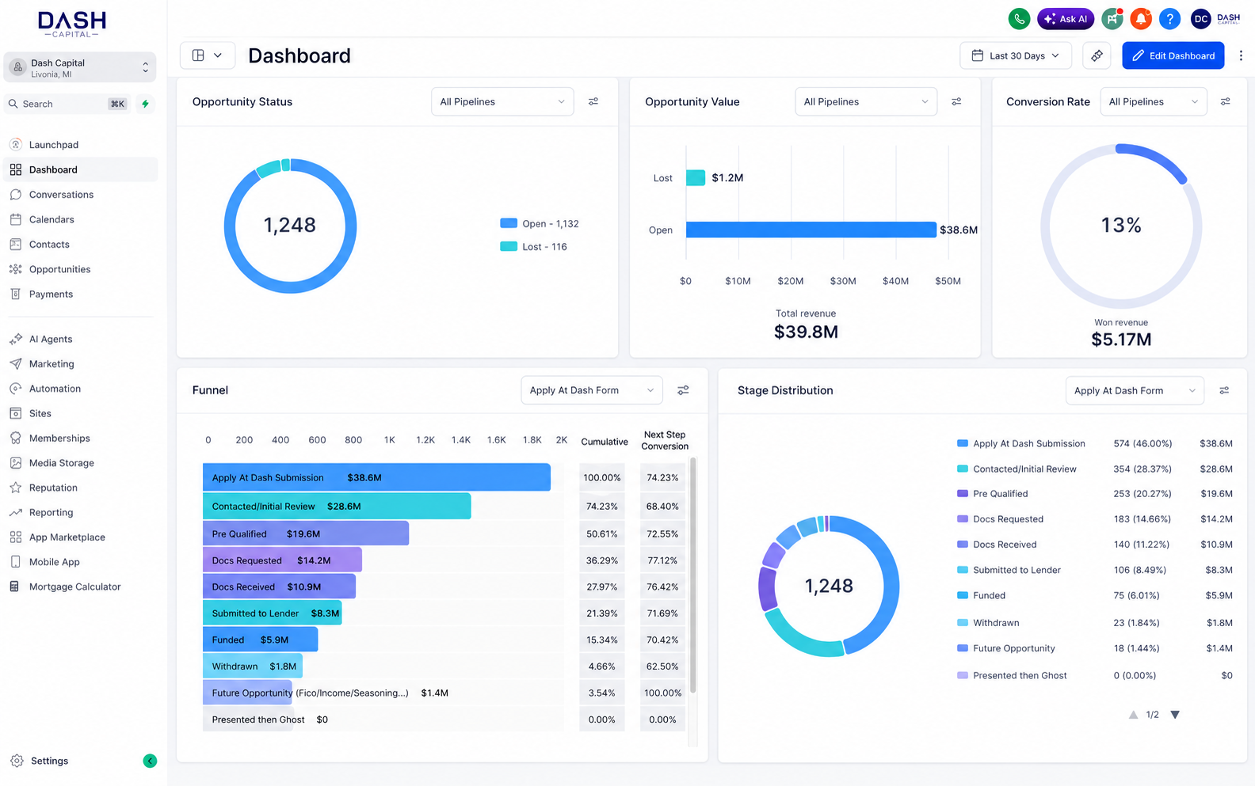
Task: Click the Total revenue $39.8M value
Action: [806, 332]
